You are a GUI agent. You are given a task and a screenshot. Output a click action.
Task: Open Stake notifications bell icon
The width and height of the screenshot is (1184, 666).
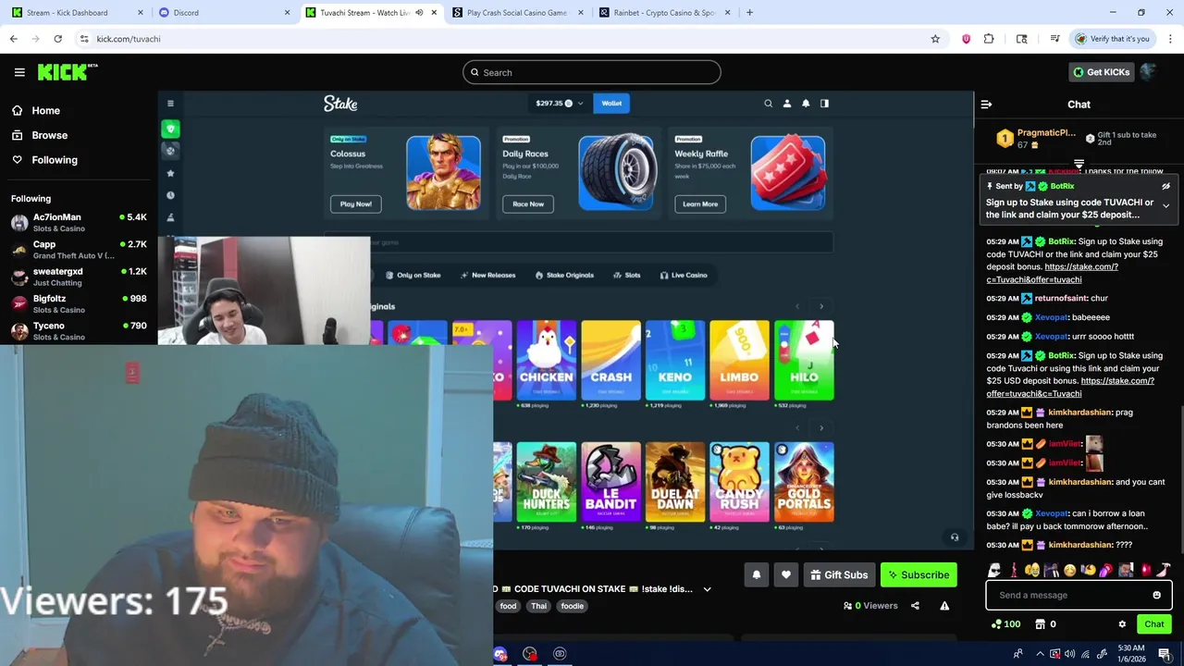tap(806, 104)
